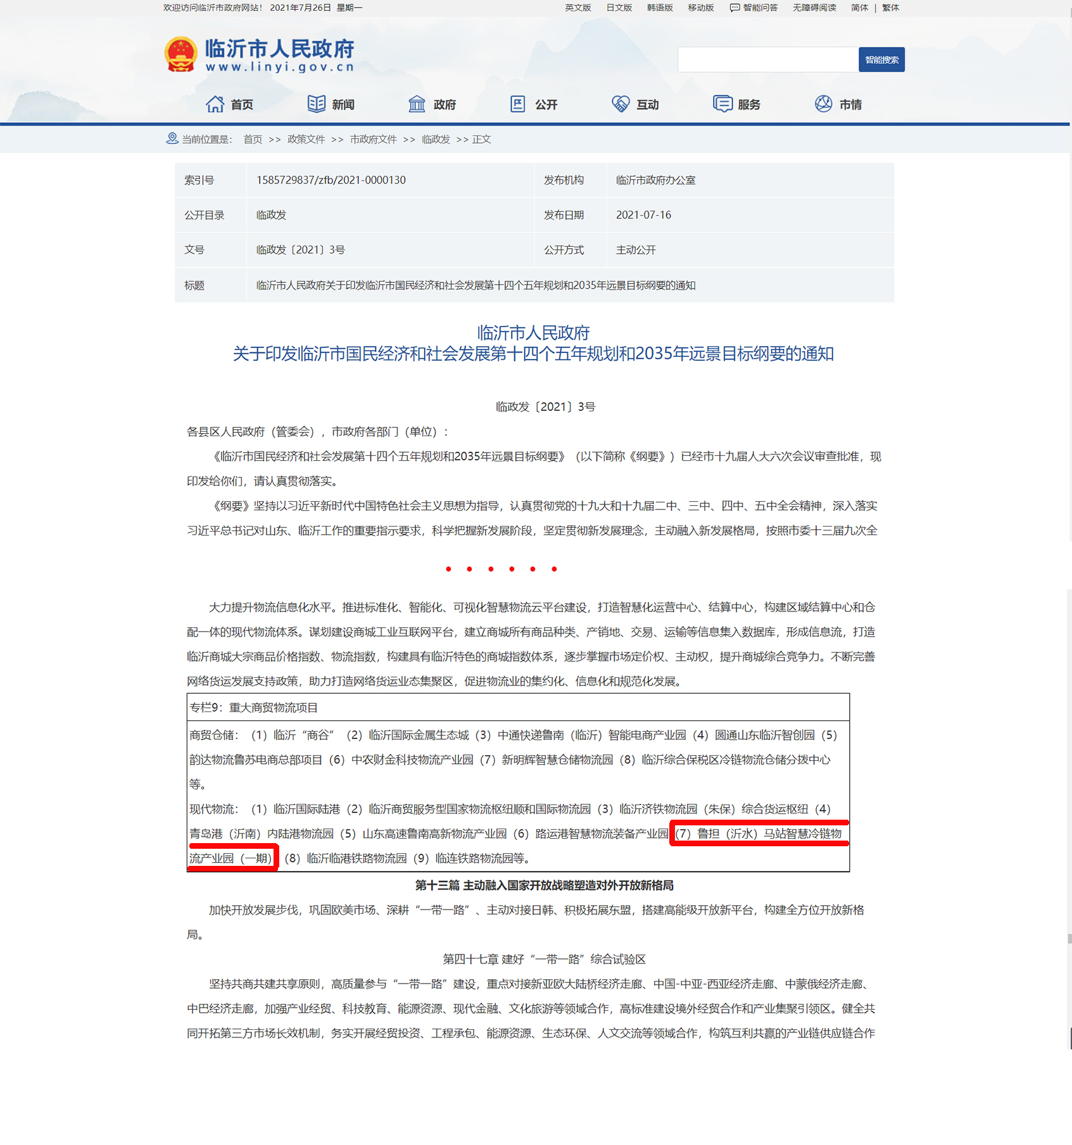Click the search input field

coord(767,59)
